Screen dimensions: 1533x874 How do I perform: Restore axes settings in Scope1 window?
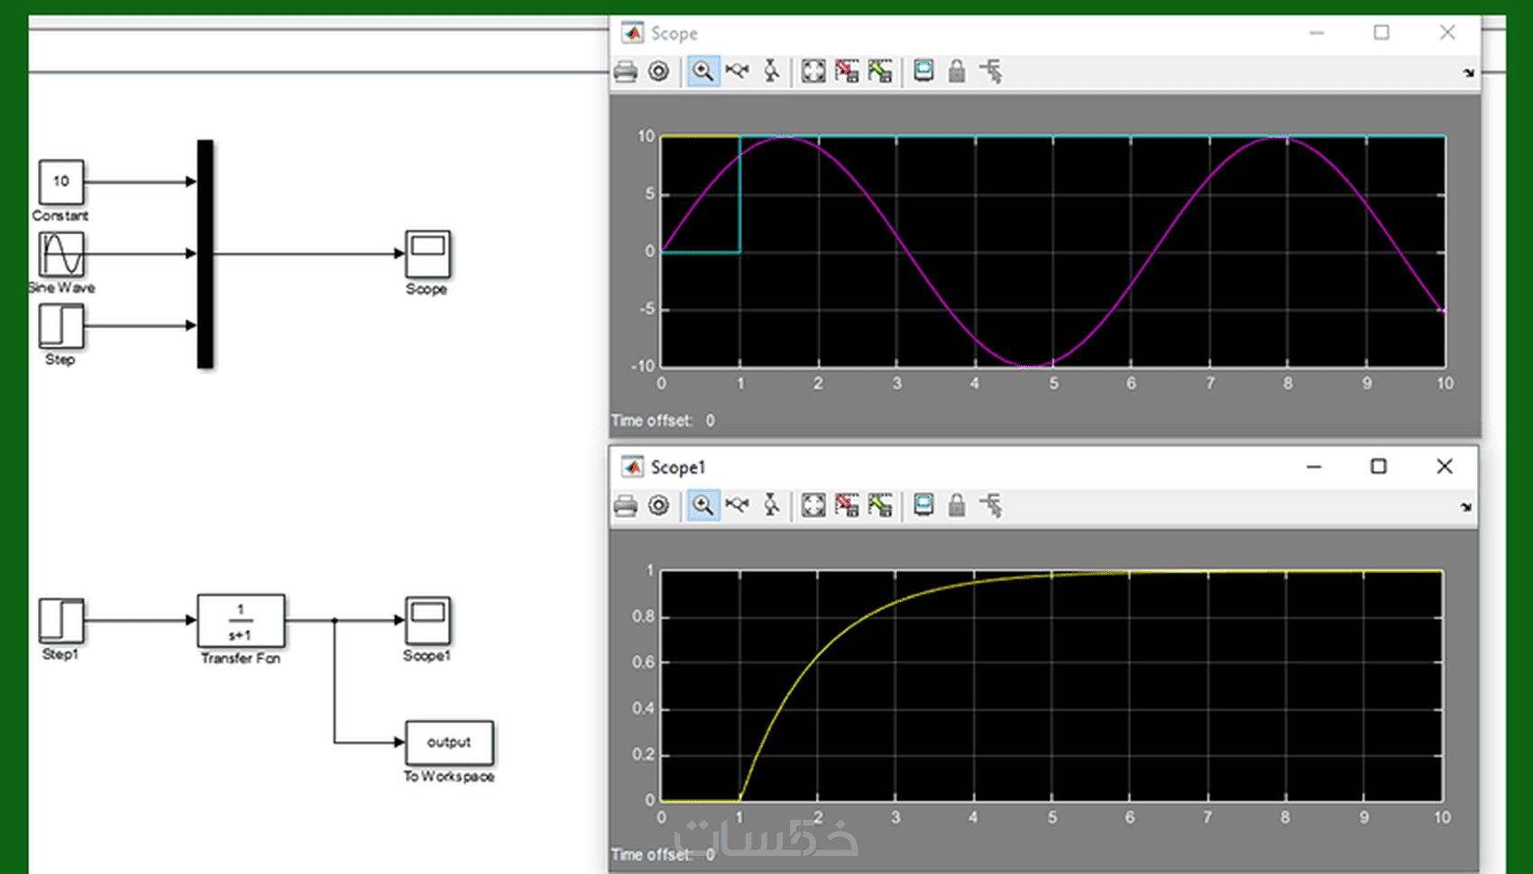pos(880,505)
